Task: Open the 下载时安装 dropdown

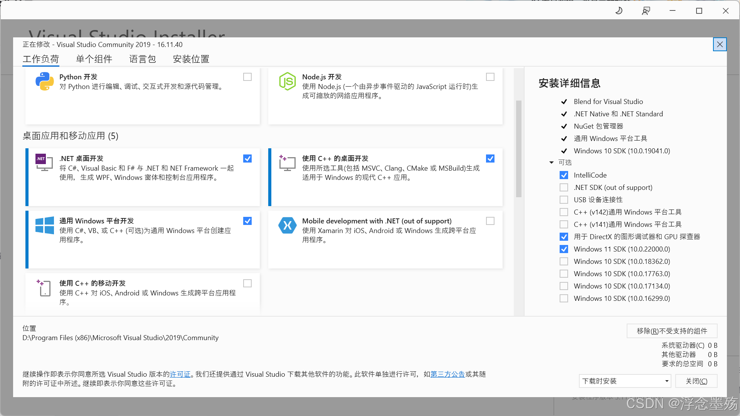Action: coord(625,381)
